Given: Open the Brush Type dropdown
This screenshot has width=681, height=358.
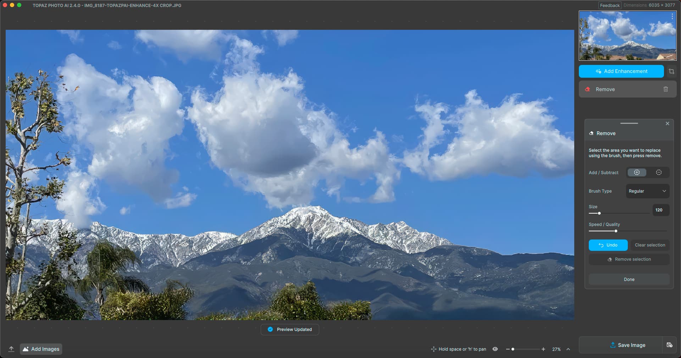Looking at the screenshot, I should [647, 191].
